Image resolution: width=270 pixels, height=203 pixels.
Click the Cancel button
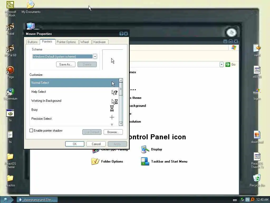coord(96,144)
